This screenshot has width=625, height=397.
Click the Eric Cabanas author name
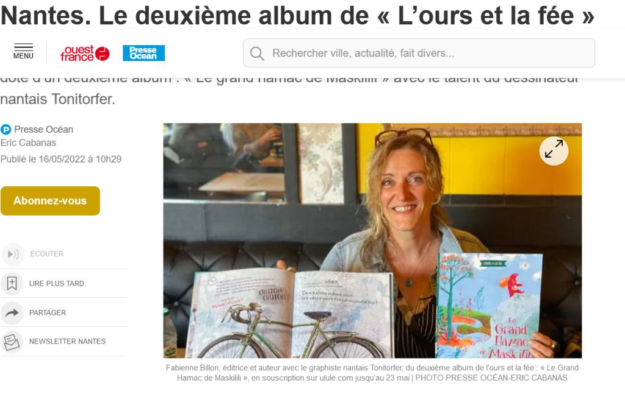(28, 143)
